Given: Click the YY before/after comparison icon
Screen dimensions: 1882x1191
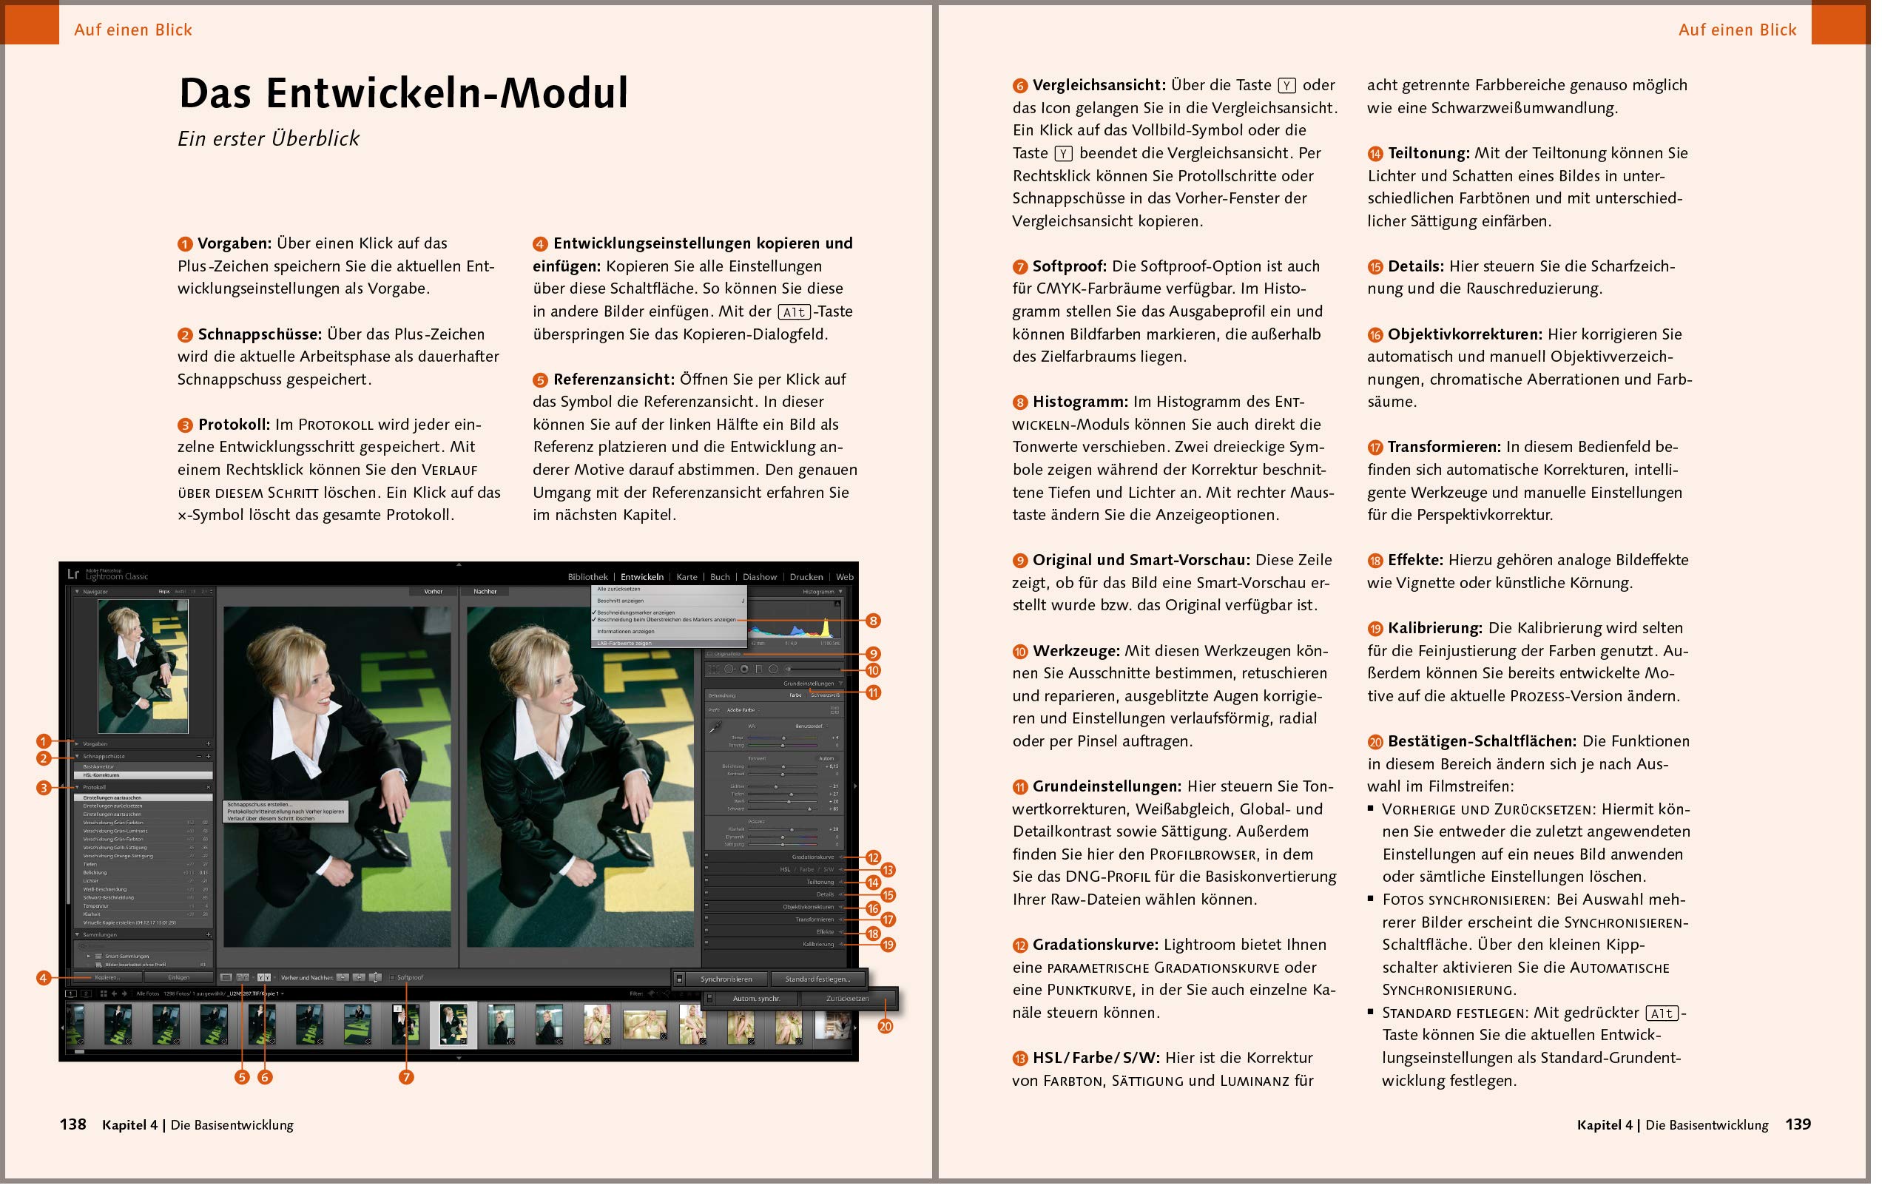Looking at the screenshot, I should click(264, 978).
